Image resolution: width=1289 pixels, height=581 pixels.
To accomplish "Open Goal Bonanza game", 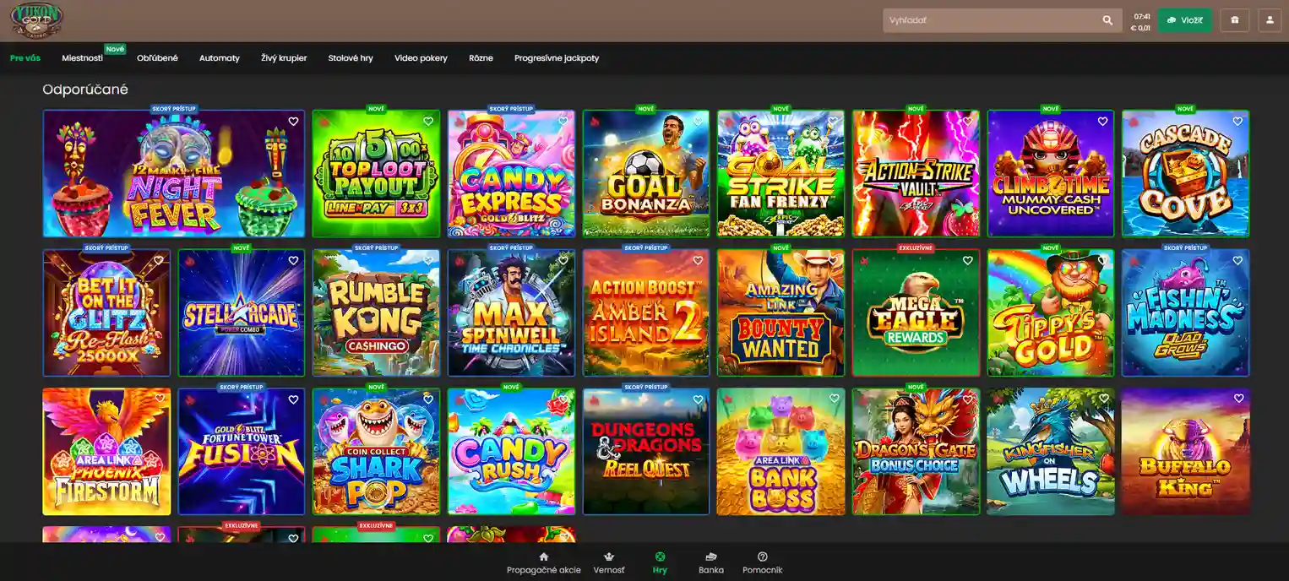I will tap(646, 174).
